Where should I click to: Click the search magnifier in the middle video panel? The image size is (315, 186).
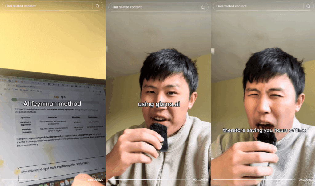[203, 7]
